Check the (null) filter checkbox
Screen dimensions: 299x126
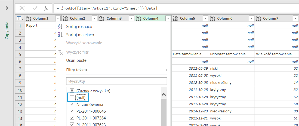pos(72,97)
